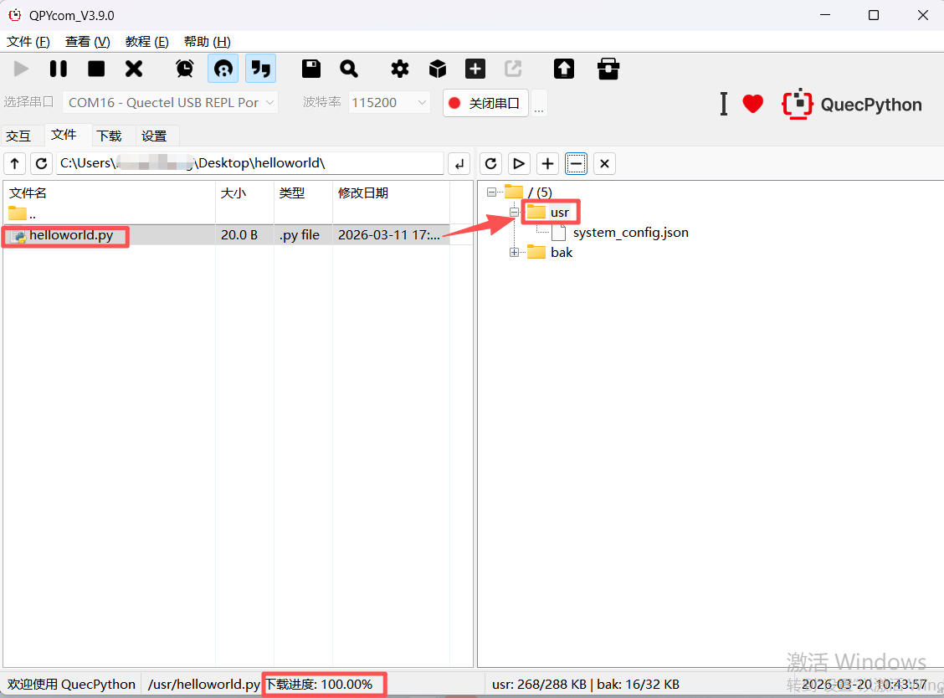This screenshot has height=698, width=944.
Task: Expand the bak folder tree node
Action: (x=514, y=253)
